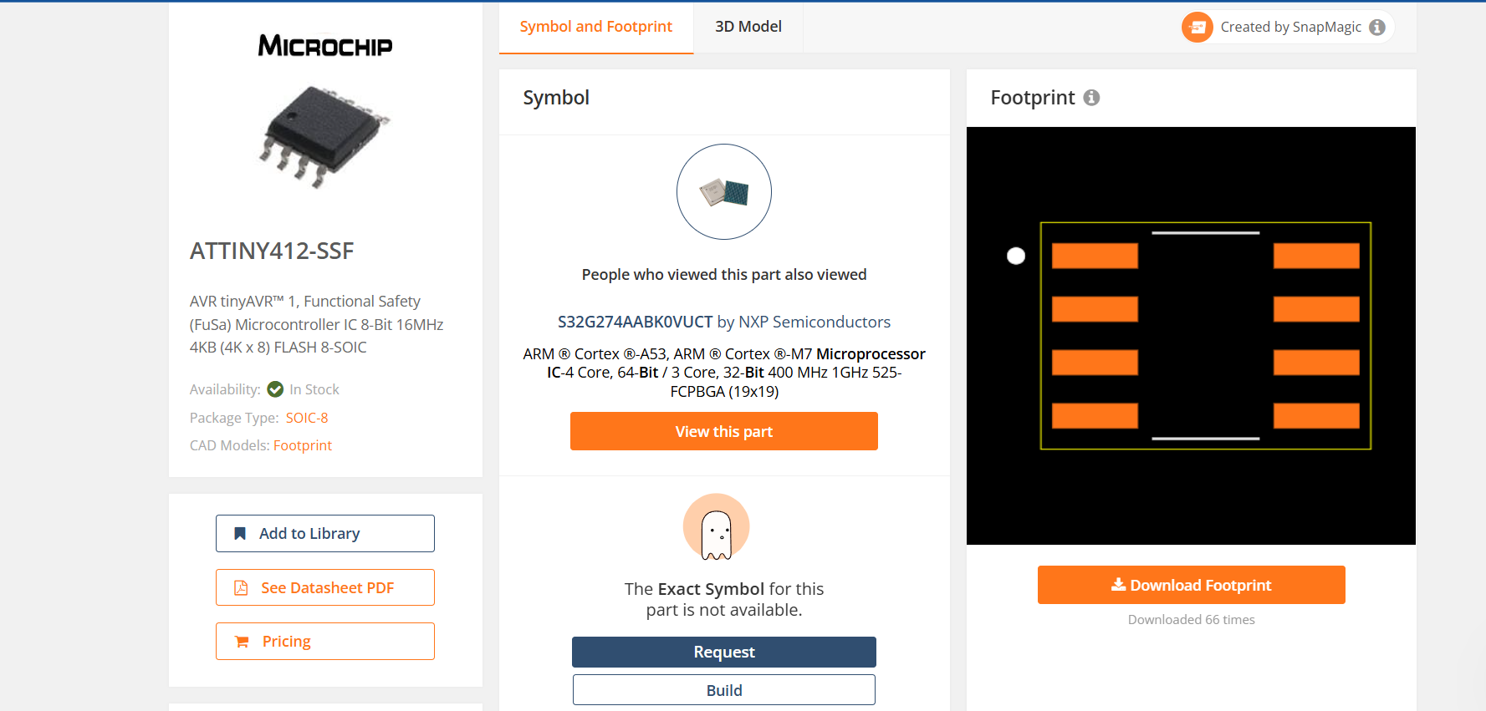Click the View this part button
This screenshot has width=1486, height=711.
[x=724, y=431]
